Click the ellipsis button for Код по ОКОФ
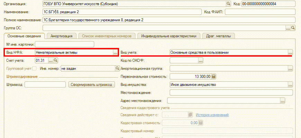 (x=200, y=61)
